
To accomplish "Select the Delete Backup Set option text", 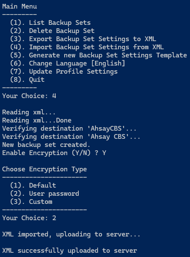I will point(52,31).
